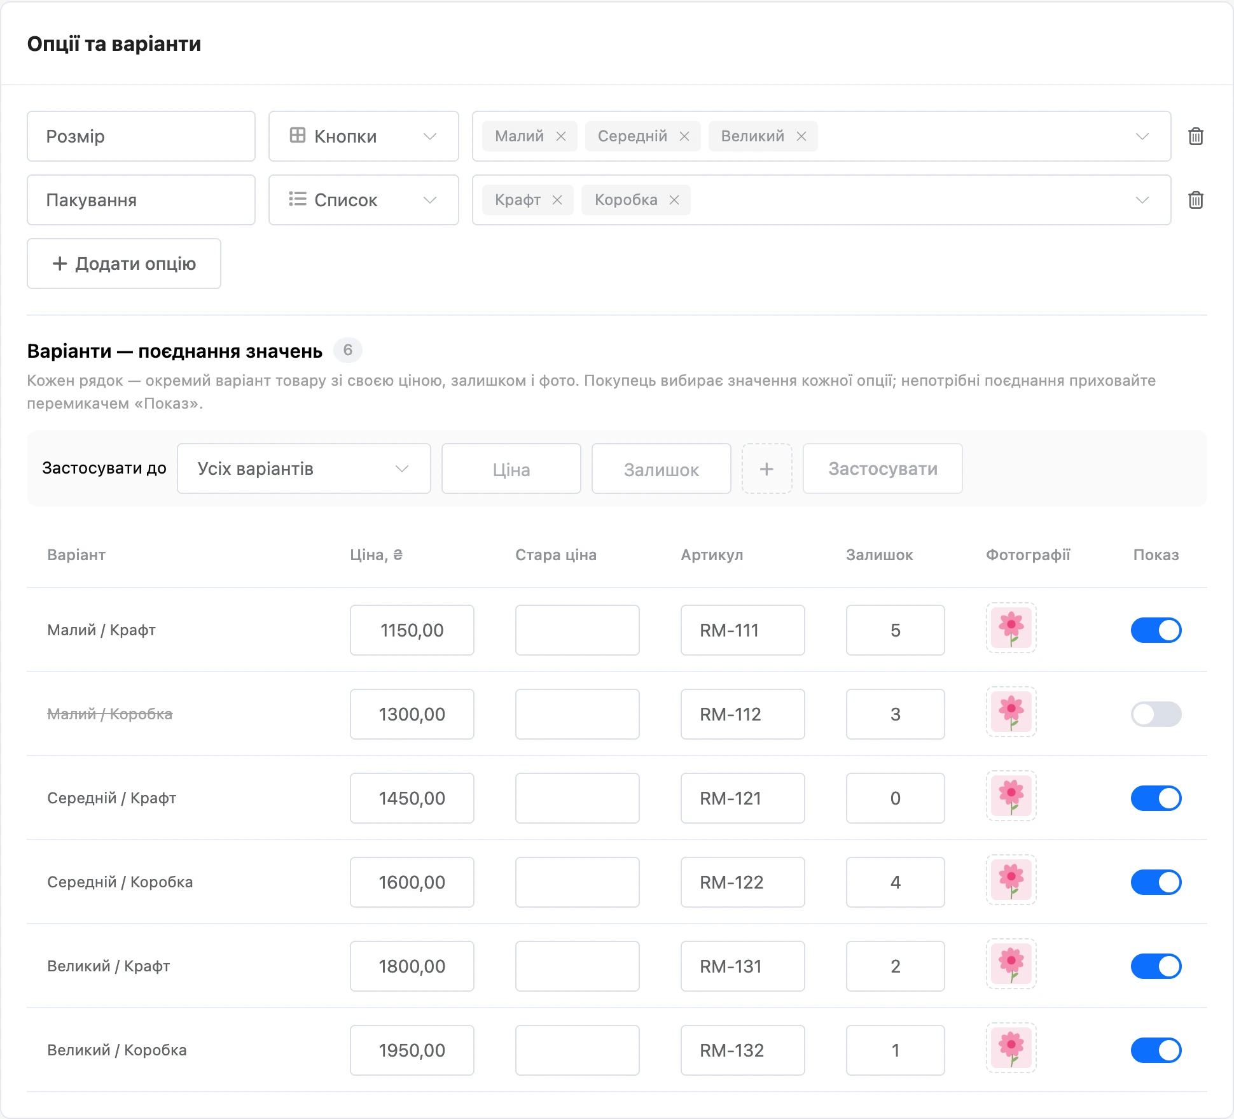Focus the Розмір option name field
Screen dimensions: 1234x1119
pyautogui.click(x=141, y=136)
